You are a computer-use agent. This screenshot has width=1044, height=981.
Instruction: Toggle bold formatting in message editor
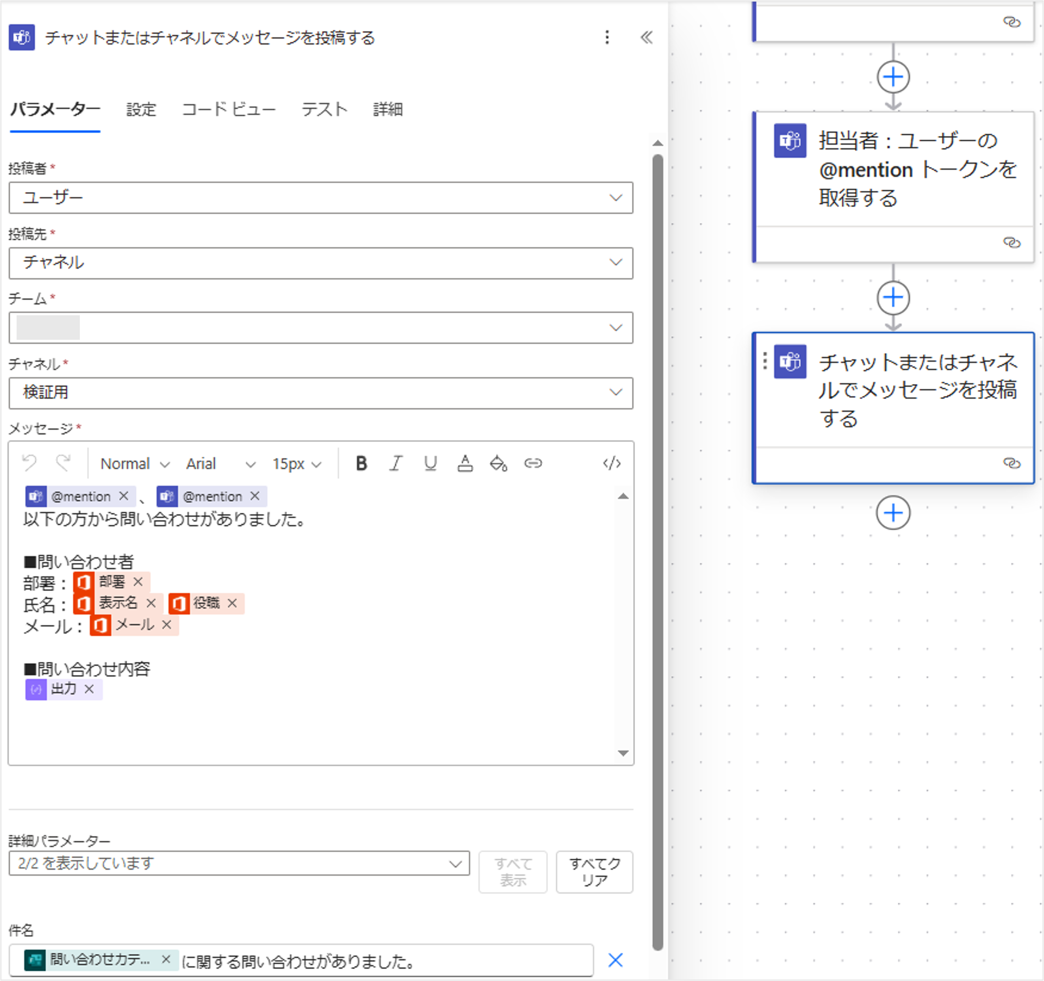(361, 464)
